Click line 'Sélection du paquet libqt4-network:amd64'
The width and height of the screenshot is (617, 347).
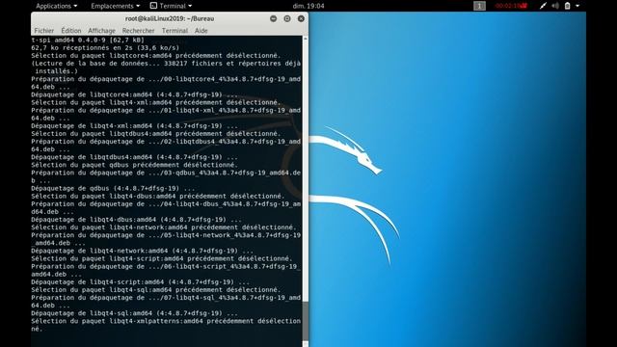click(164, 227)
